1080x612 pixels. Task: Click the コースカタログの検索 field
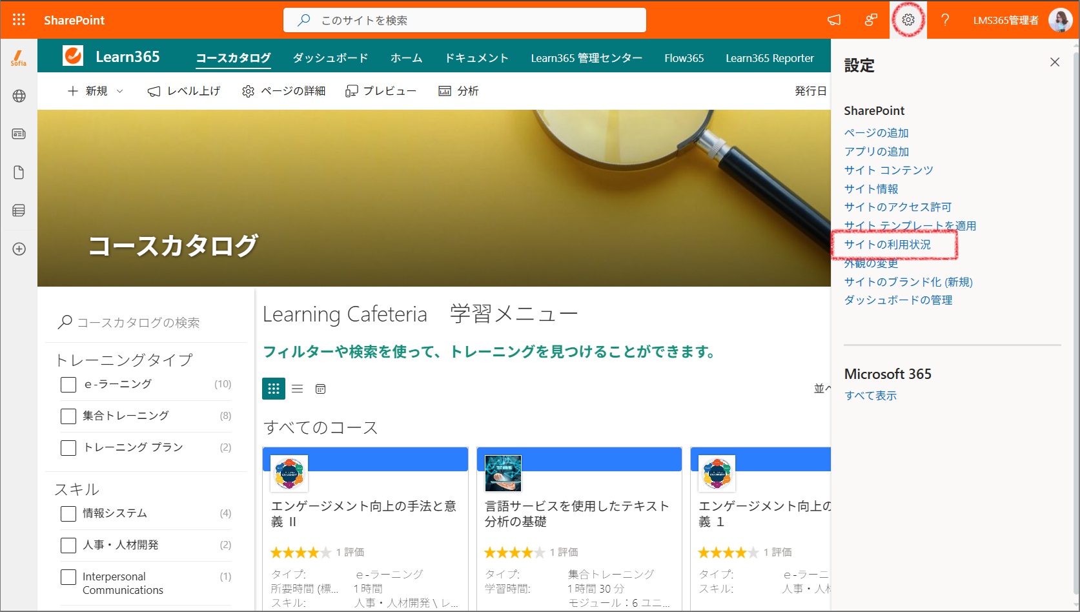click(x=147, y=322)
